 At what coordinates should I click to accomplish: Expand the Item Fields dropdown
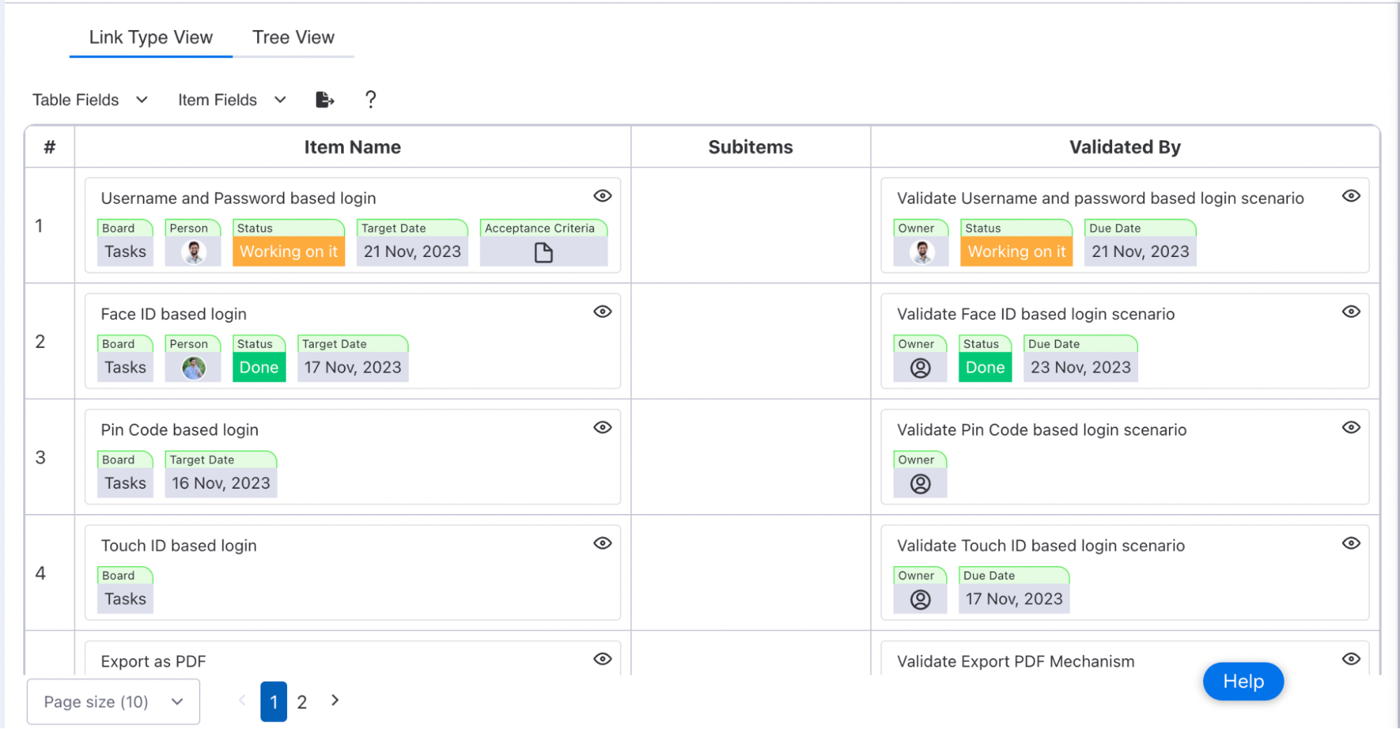click(x=232, y=100)
